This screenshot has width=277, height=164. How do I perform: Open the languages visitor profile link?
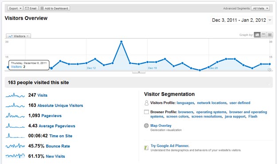pyautogui.click(x=185, y=103)
